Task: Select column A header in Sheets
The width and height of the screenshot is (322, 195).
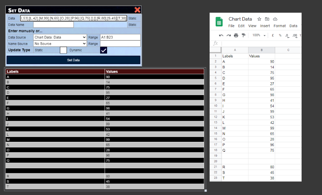Action: click(x=235, y=50)
